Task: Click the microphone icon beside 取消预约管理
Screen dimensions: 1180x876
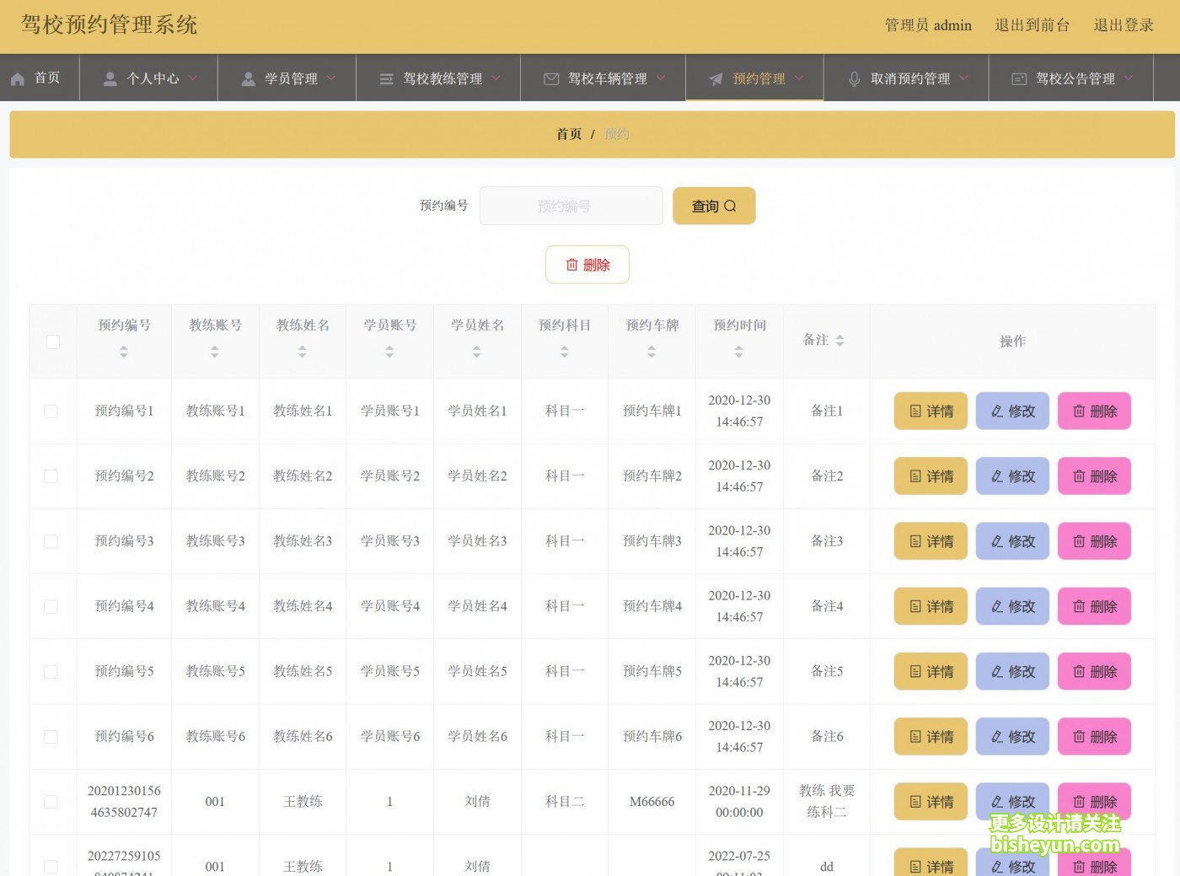Action: pyautogui.click(x=854, y=78)
